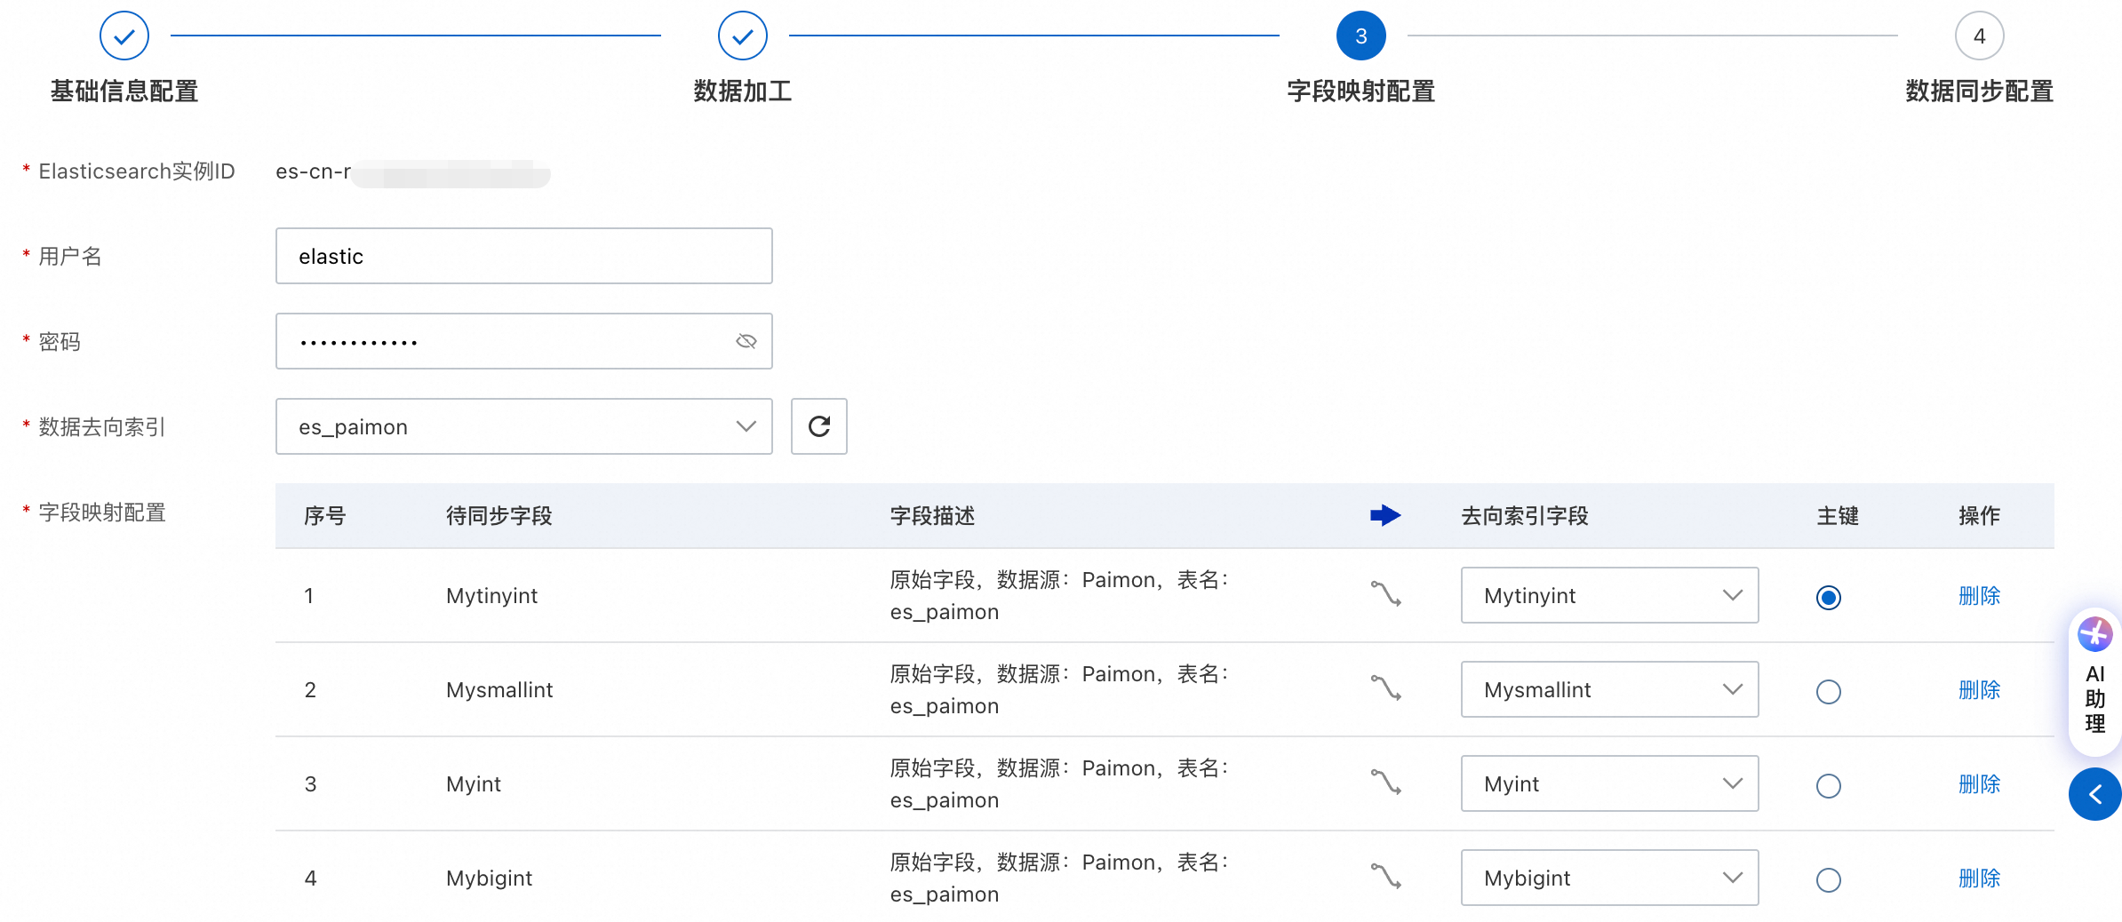Toggle password visibility eye icon

click(x=746, y=341)
